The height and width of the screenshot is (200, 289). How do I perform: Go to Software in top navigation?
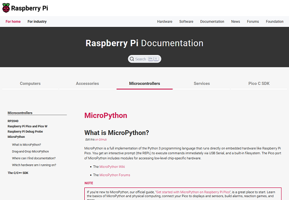click(186, 22)
